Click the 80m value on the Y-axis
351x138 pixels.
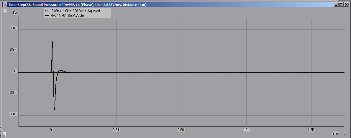pyautogui.click(x=13, y=50)
